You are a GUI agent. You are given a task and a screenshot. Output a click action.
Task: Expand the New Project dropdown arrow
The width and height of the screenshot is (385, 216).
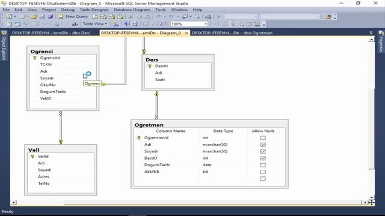15,17
